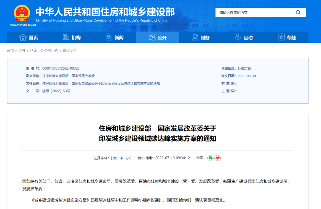This screenshot has width=321, height=209.
Task: Open the 公开 navigation tab
Action: pyautogui.click(x=158, y=37)
